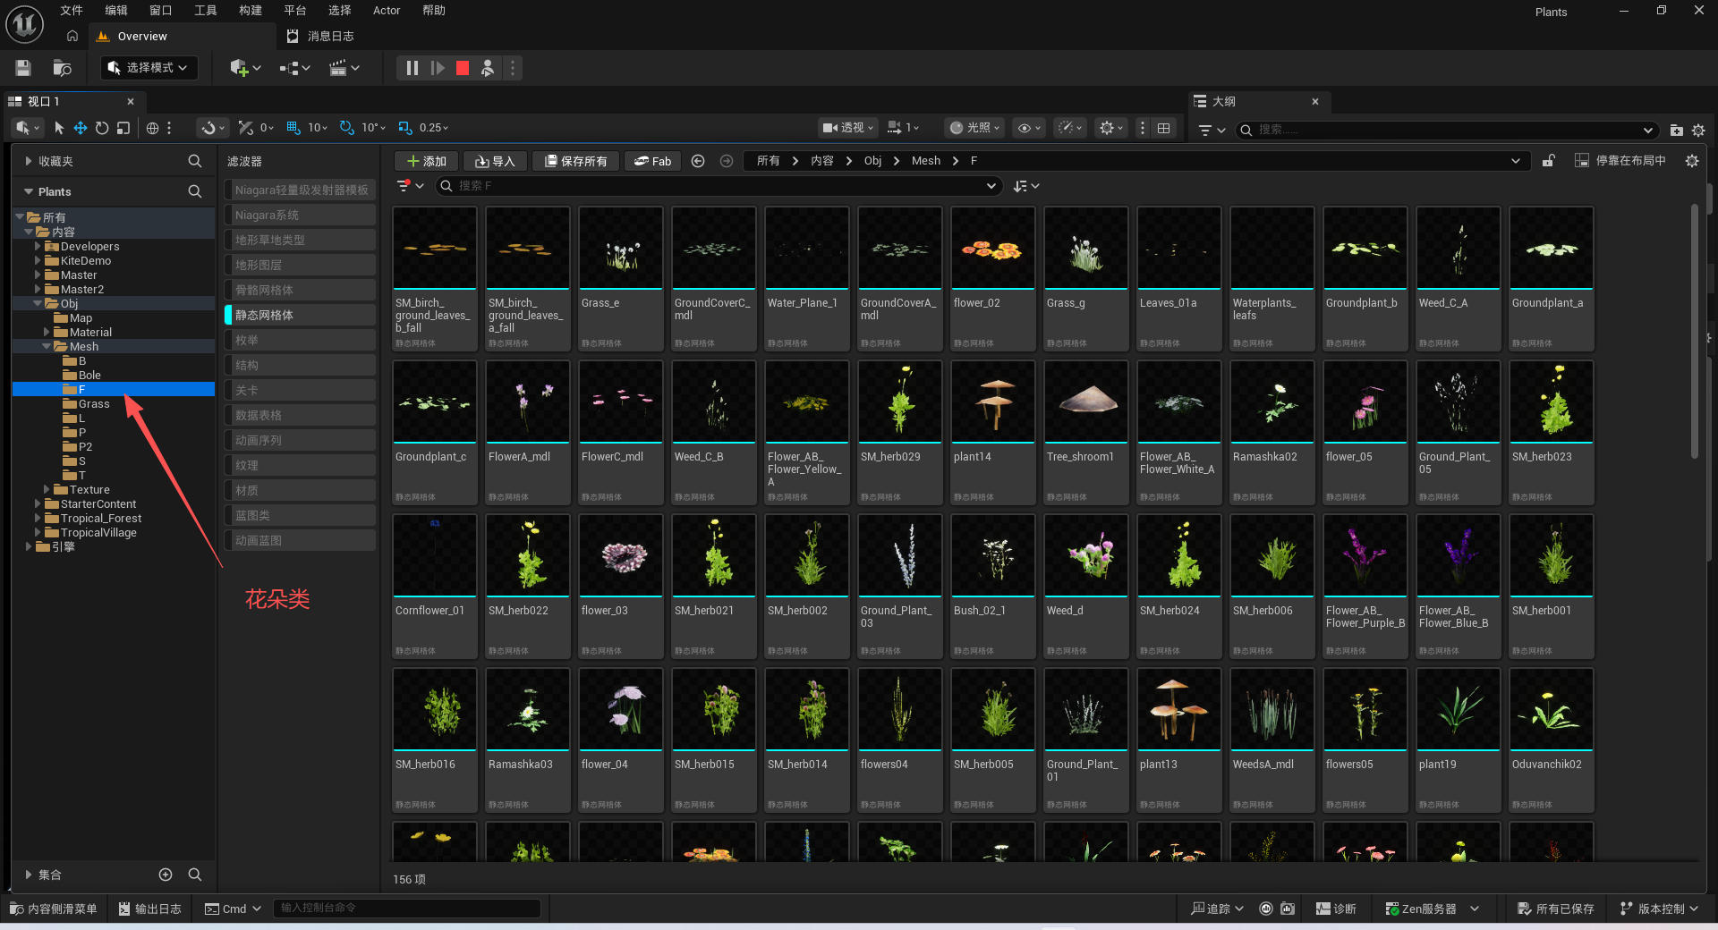This screenshot has width=1718, height=930.
Task: Open the Fab button
Action: [x=652, y=161]
